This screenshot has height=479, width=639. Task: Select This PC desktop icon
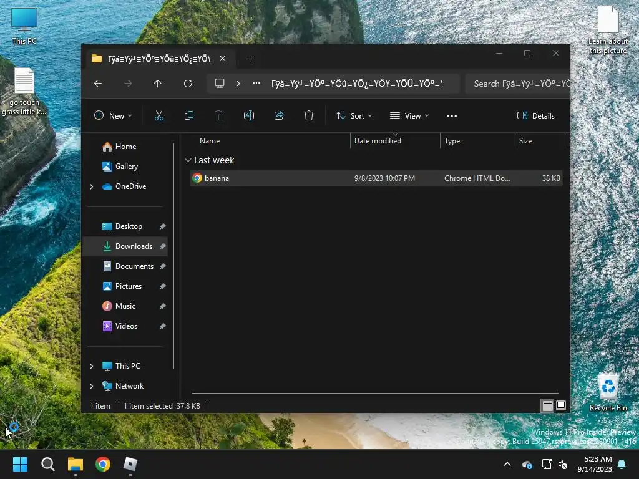pos(24,26)
